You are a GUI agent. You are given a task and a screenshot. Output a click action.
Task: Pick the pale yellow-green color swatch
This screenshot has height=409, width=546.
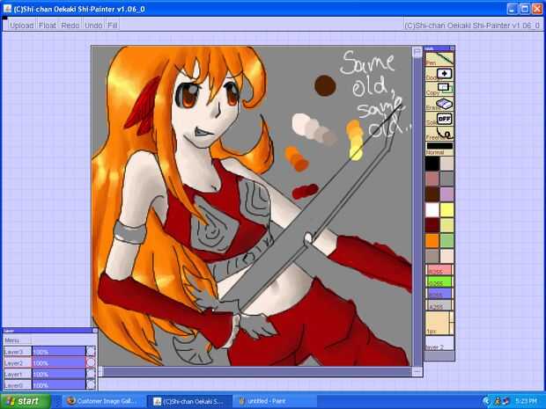(x=447, y=225)
